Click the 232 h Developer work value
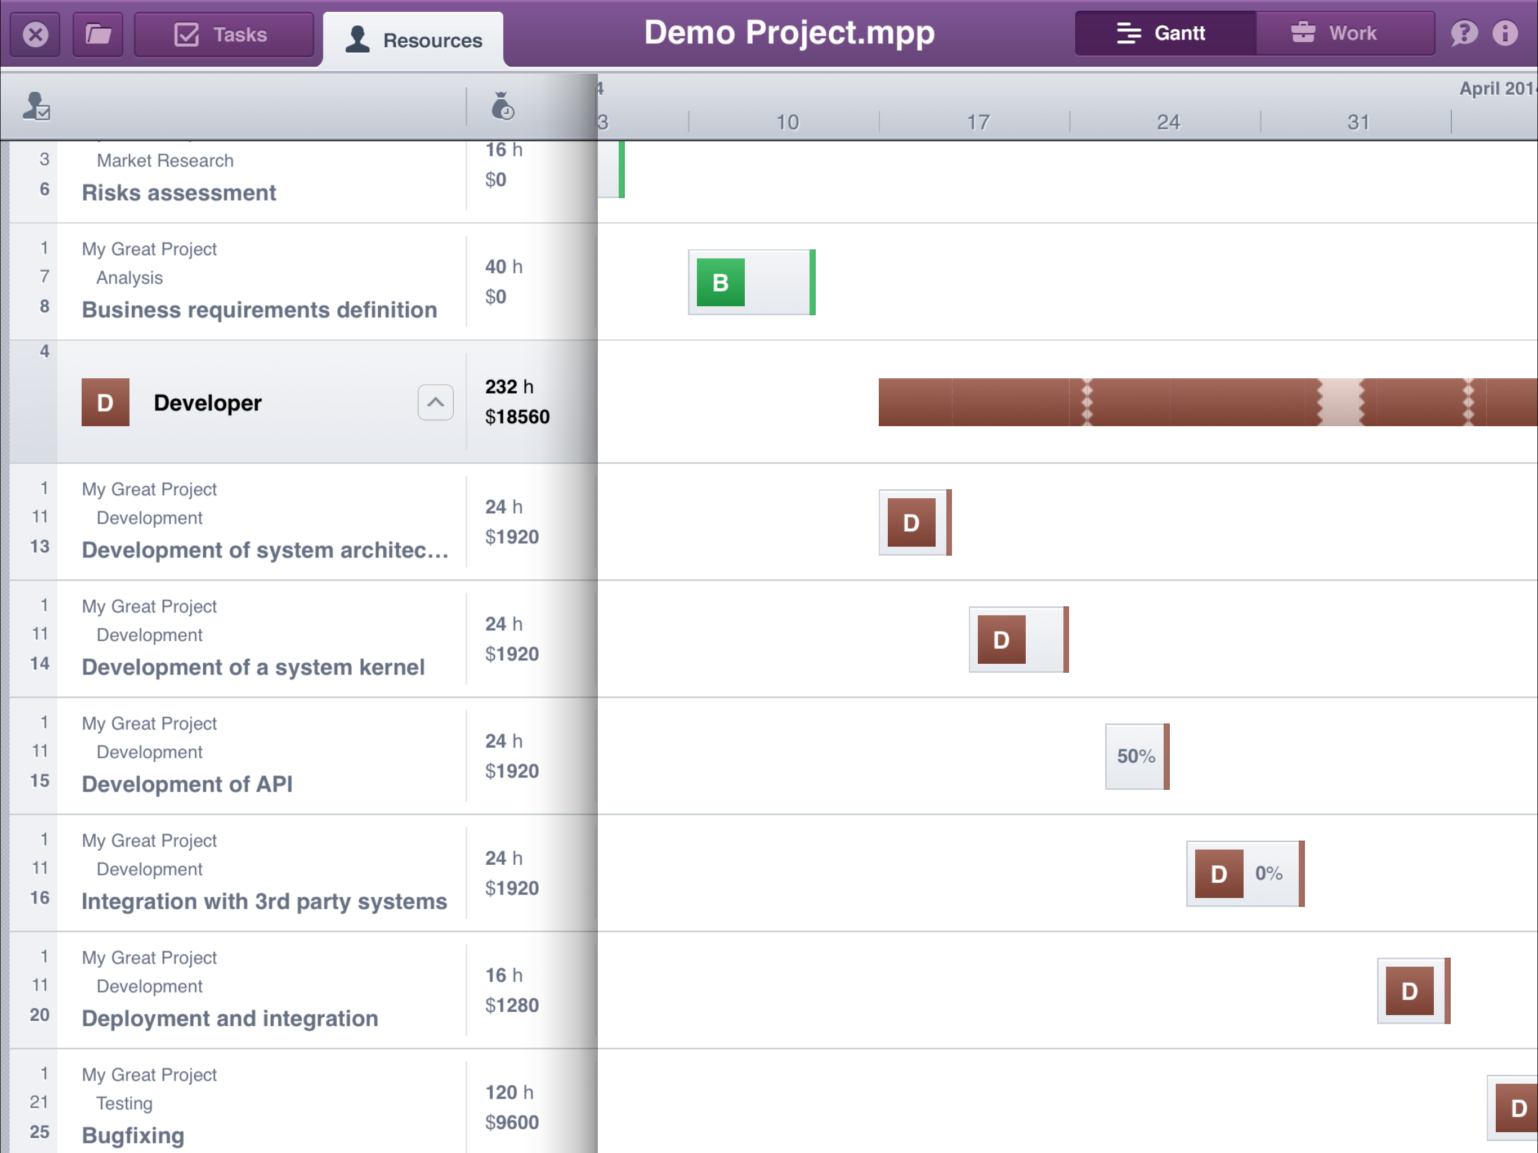This screenshot has height=1153, width=1538. [x=509, y=387]
